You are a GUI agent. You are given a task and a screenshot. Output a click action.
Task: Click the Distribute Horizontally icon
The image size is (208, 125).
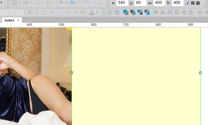[x=200, y=13]
